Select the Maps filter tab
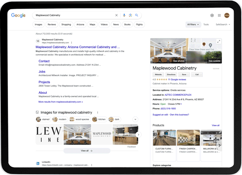242x175 pixels. tap(92, 24)
